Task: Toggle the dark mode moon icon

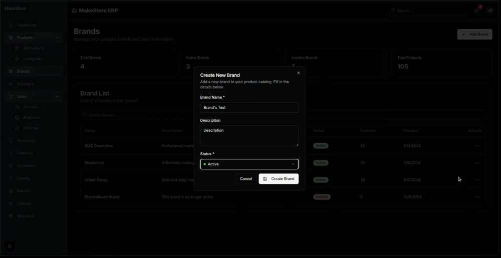Action: 10,246
